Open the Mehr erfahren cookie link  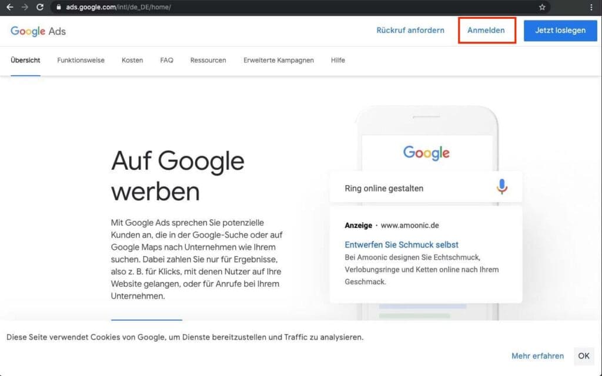pos(537,355)
